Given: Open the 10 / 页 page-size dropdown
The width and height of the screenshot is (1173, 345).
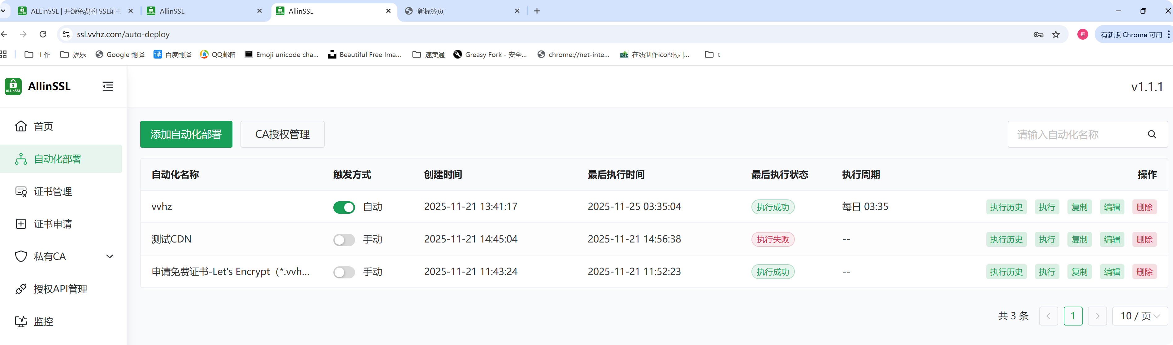Looking at the screenshot, I should 1140,316.
